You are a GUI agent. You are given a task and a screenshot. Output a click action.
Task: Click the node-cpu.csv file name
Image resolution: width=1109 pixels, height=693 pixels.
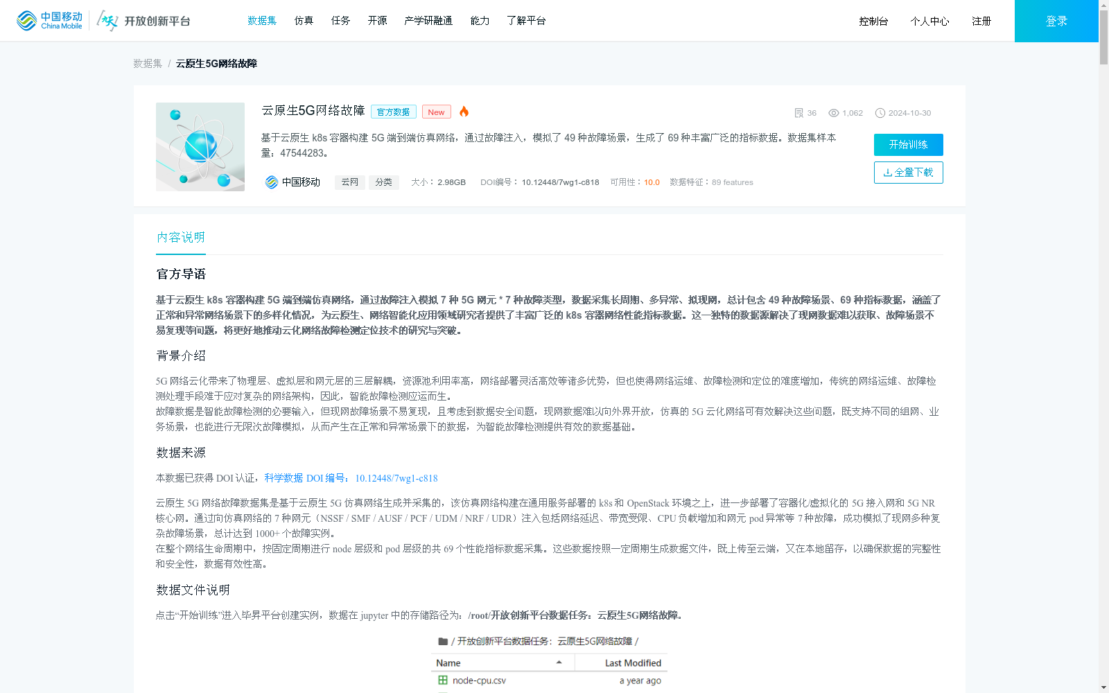coord(479,681)
